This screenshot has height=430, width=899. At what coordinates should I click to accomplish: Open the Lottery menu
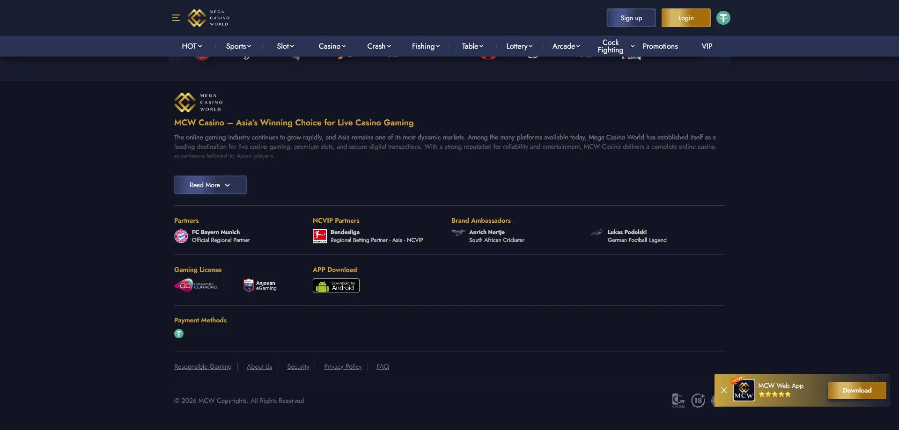click(x=520, y=46)
